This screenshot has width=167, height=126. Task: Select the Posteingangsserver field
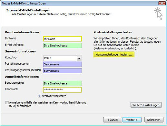63,64
